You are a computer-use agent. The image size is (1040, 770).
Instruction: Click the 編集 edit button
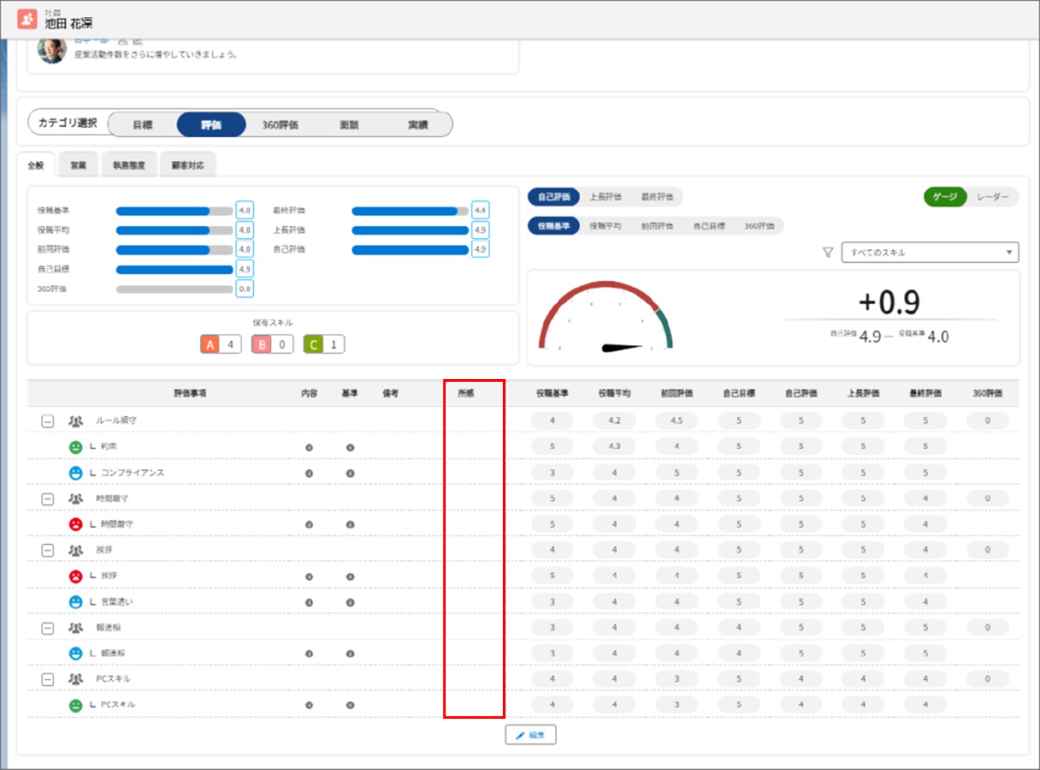530,734
